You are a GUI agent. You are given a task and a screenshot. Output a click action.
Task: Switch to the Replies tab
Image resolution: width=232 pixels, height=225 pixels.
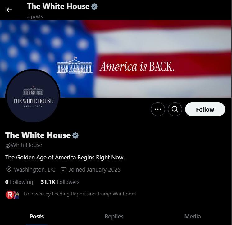(114, 216)
